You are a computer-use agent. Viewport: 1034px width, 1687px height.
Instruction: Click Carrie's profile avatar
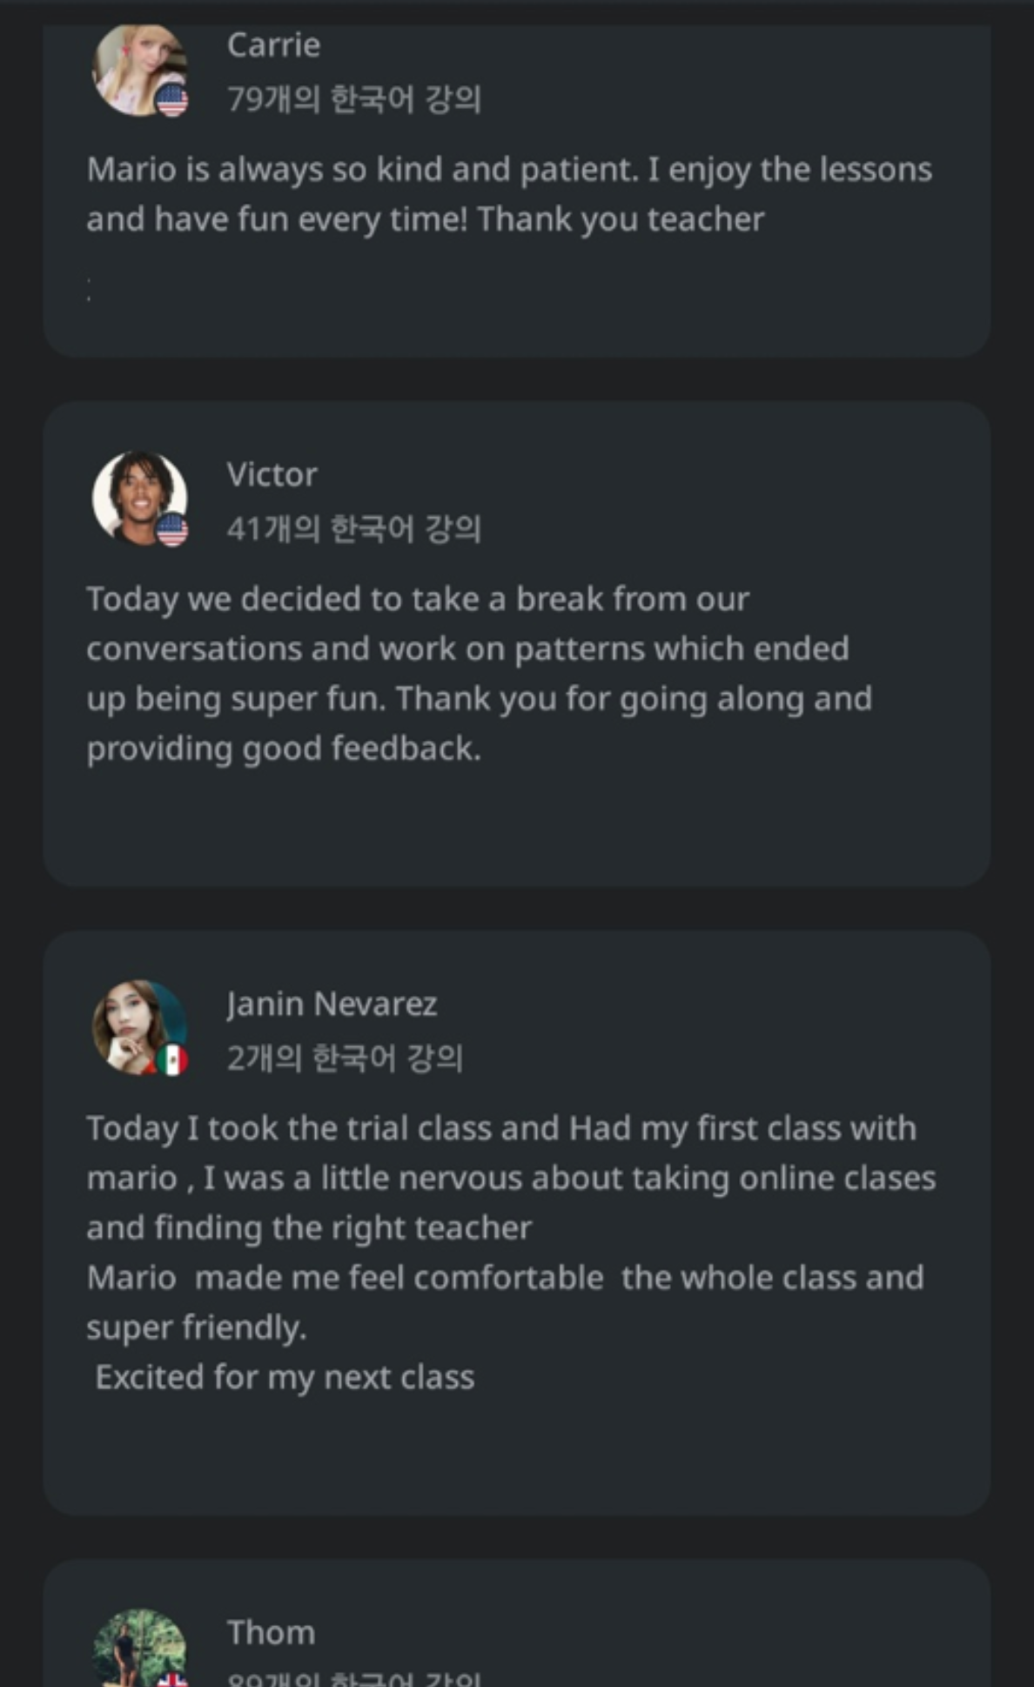click(x=138, y=70)
